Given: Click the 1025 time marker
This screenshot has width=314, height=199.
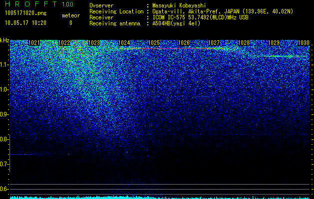Looking at the screenshot, I should [154, 43].
